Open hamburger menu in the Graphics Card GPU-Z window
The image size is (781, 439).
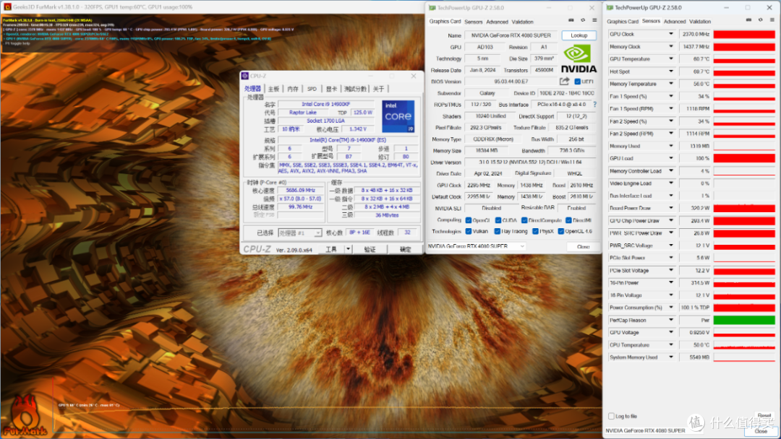click(594, 20)
